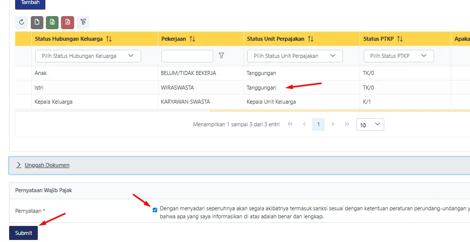Click the gray CSV file export icon
470x242 pixels.
pos(37,22)
